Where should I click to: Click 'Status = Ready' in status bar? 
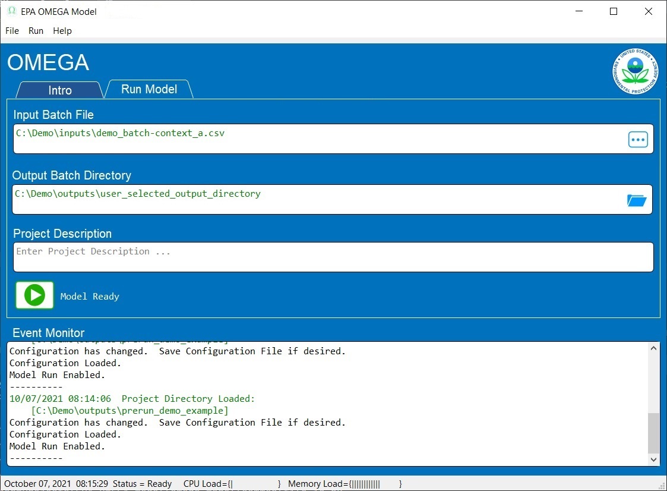coord(142,484)
